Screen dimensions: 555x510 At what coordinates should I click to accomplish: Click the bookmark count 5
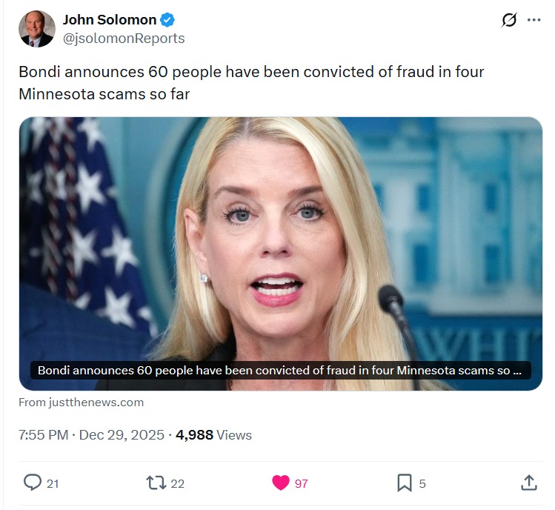click(422, 484)
